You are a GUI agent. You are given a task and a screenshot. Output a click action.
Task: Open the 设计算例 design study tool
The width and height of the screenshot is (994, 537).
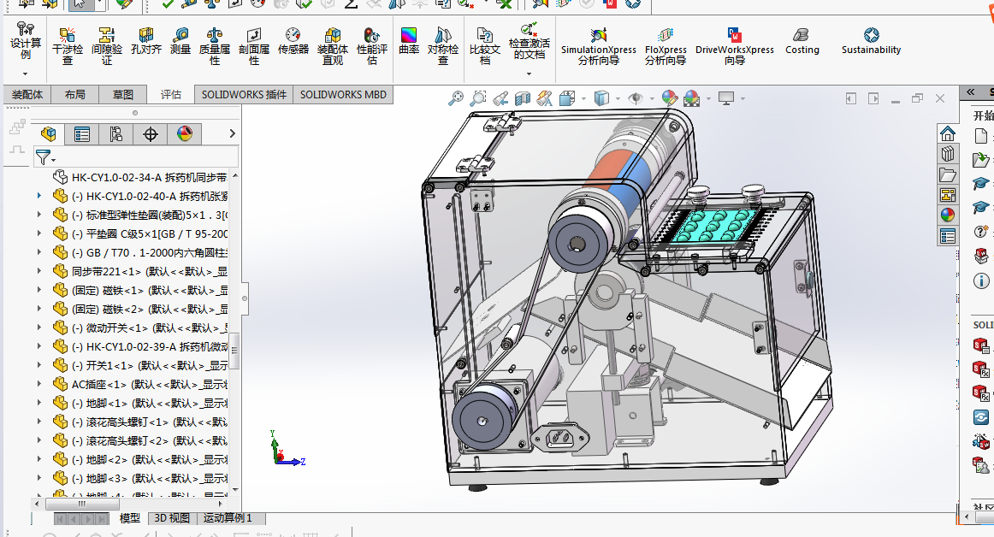(26, 42)
